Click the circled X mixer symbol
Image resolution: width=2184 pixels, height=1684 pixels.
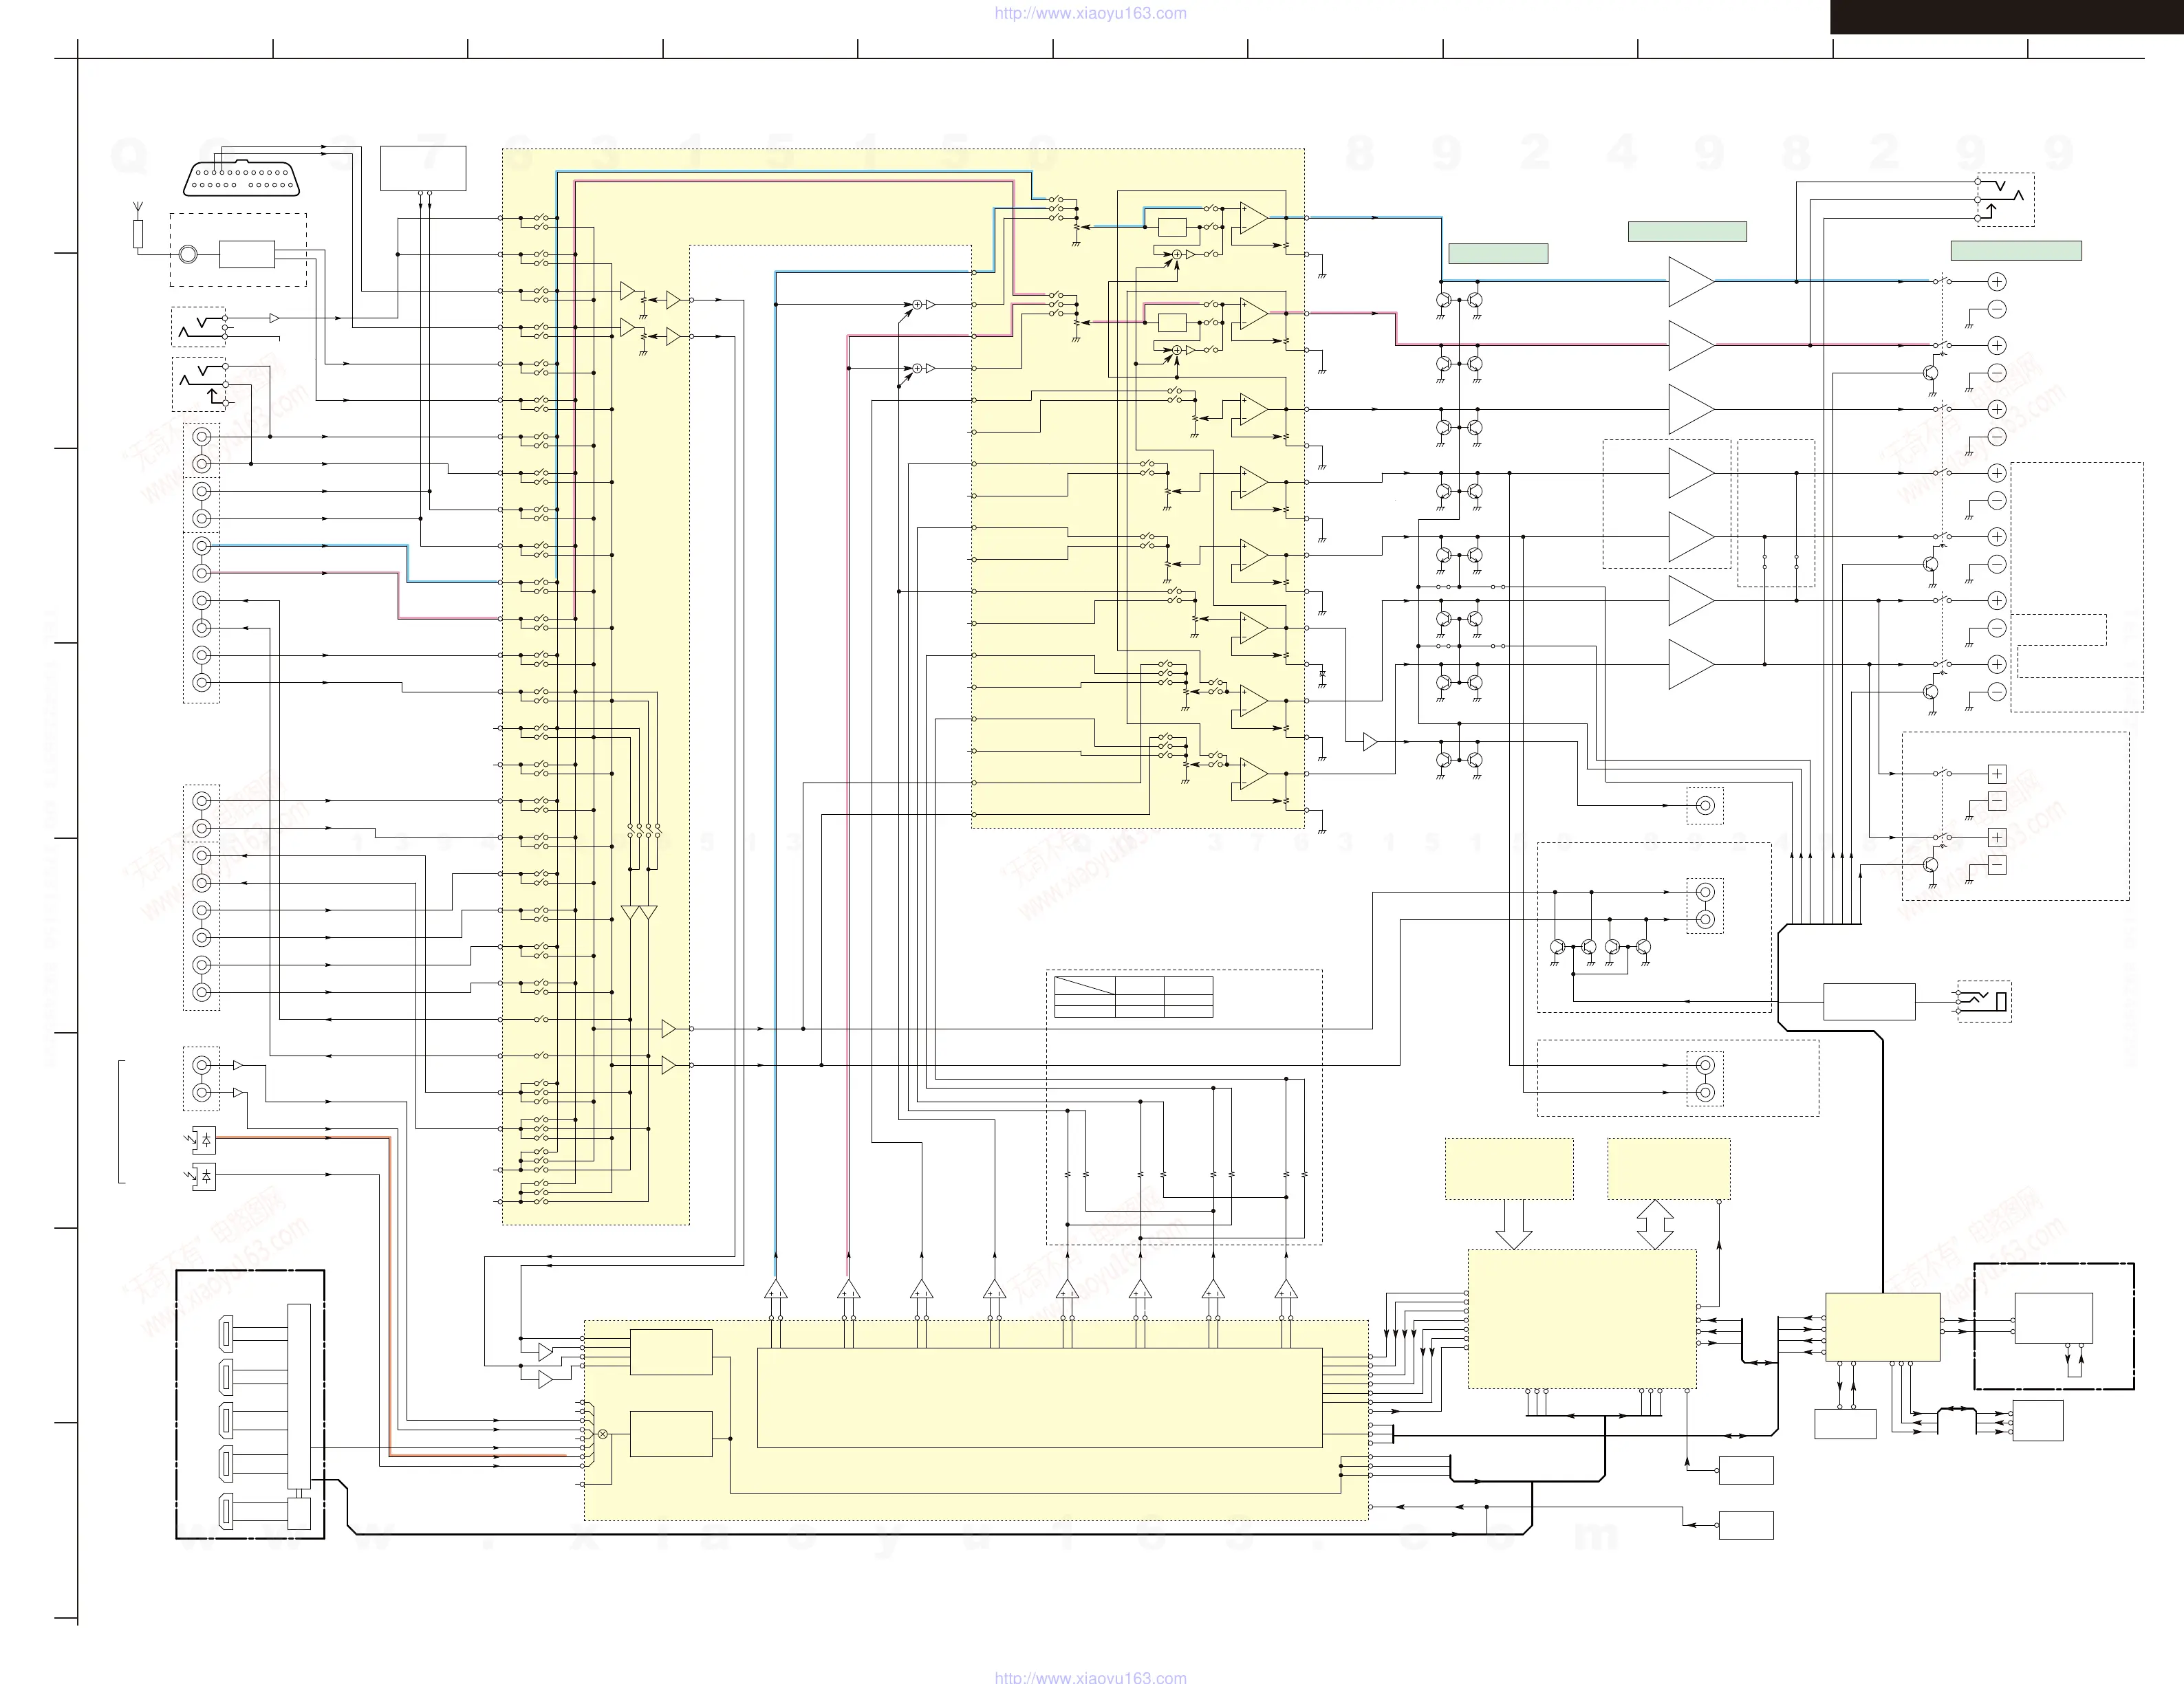tap(603, 1434)
